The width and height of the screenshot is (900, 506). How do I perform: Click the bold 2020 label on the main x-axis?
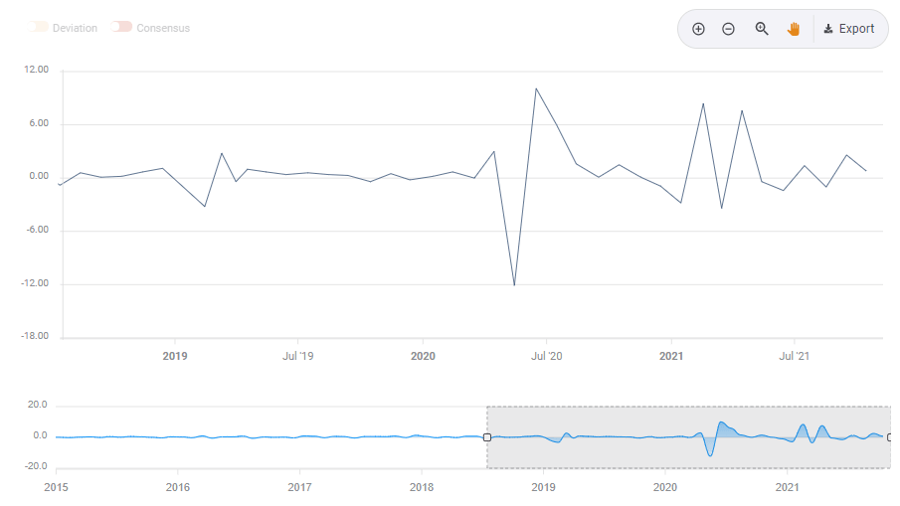(423, 356)
